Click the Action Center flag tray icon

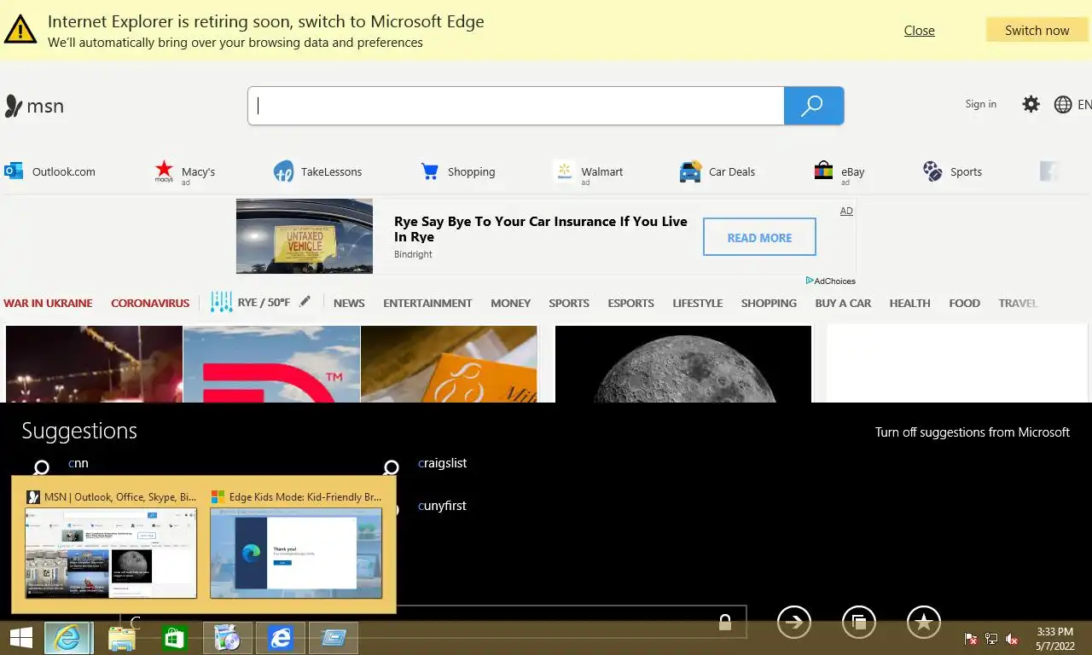coord(971,639)
